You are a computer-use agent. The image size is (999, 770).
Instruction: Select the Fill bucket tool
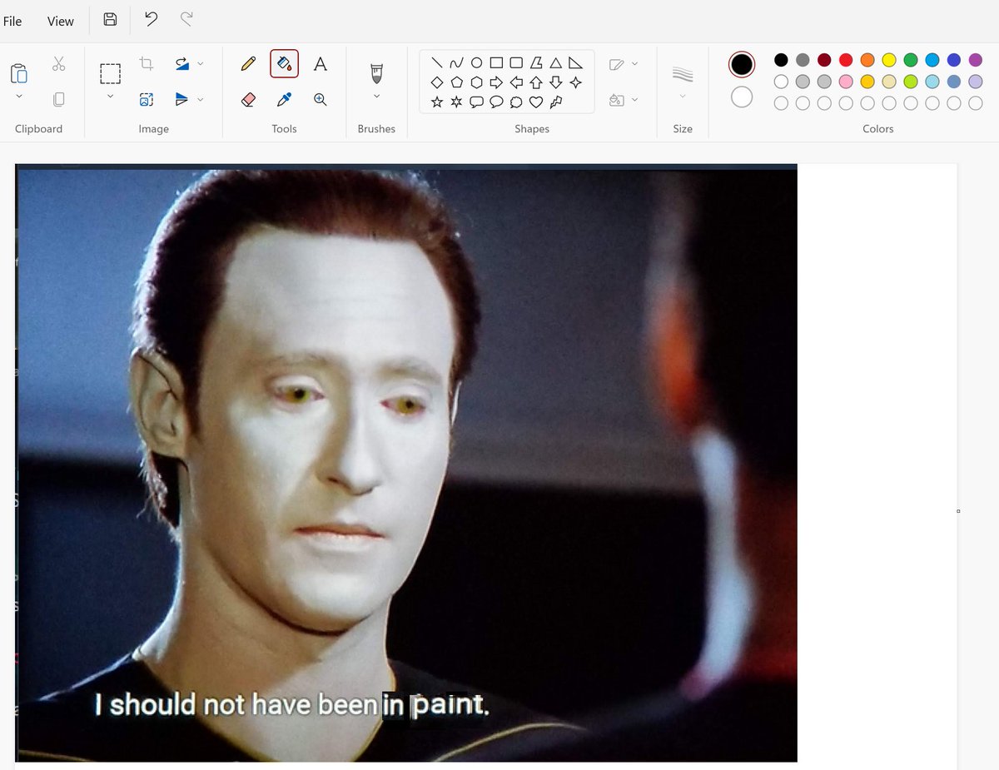click(284, 64)
